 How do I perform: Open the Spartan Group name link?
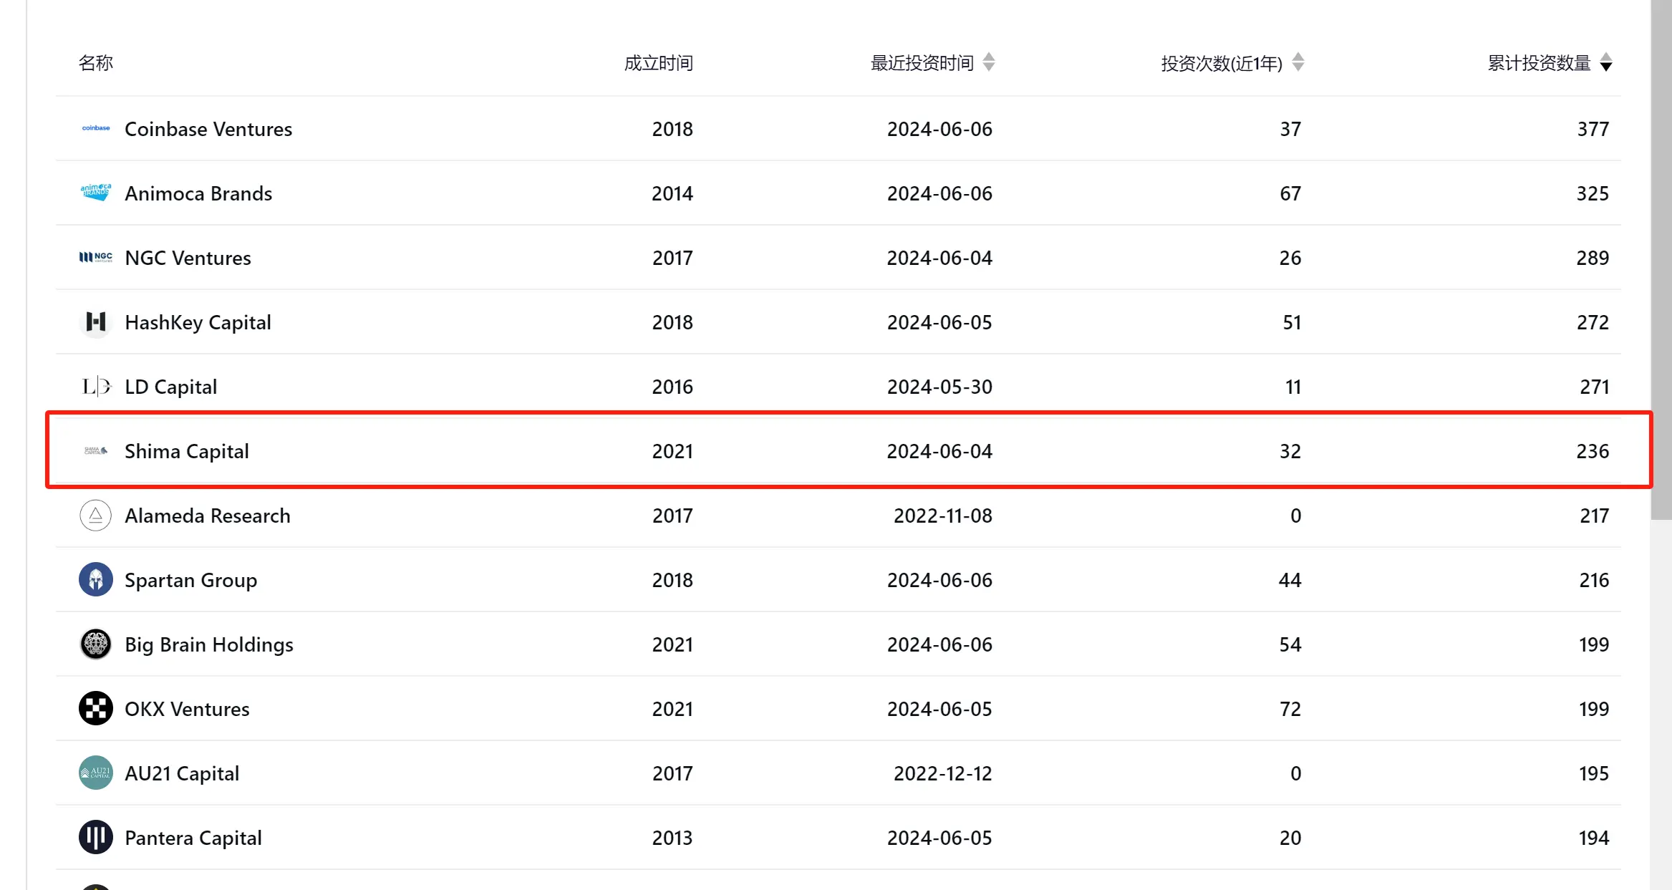190,580
